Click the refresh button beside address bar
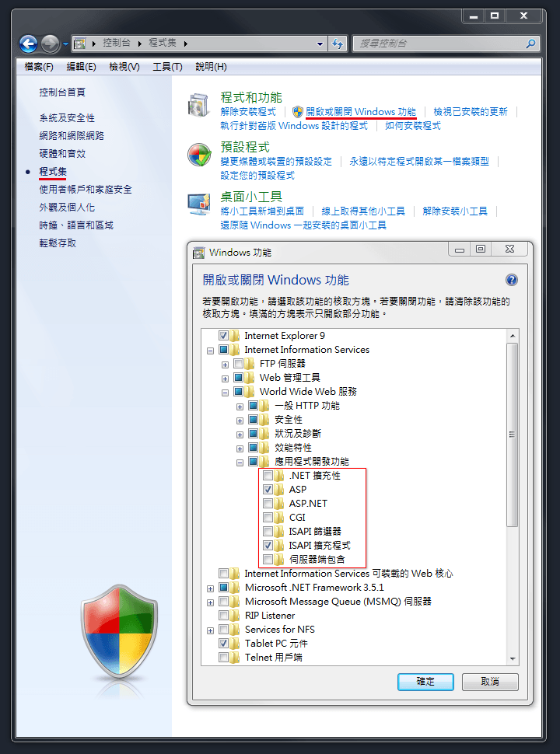 [x=338, y=44]
